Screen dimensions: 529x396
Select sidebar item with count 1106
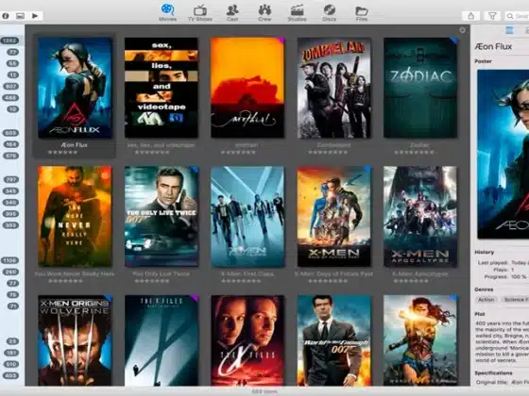coord(9,260)
